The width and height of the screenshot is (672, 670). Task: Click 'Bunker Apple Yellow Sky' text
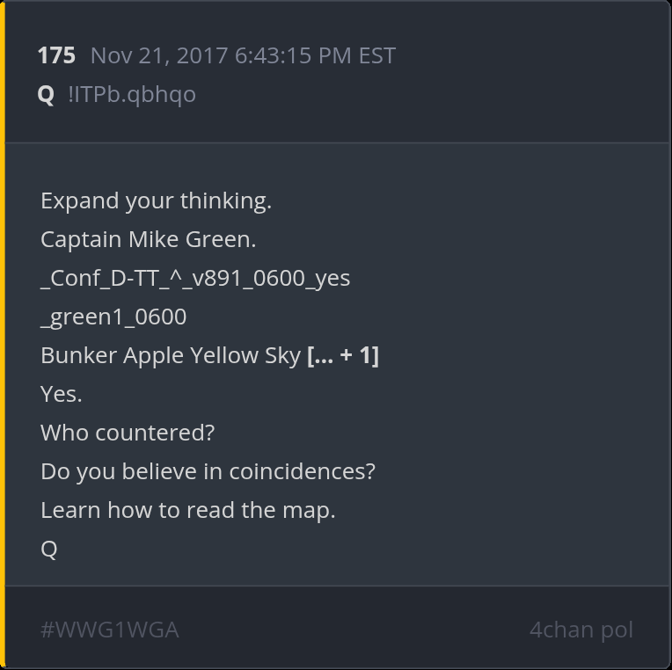[x=171, y=355]
